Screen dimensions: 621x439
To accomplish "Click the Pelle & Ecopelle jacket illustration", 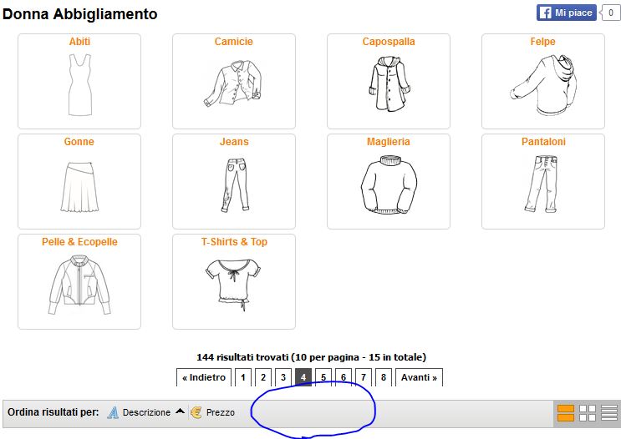I will (x=79, y=285).
